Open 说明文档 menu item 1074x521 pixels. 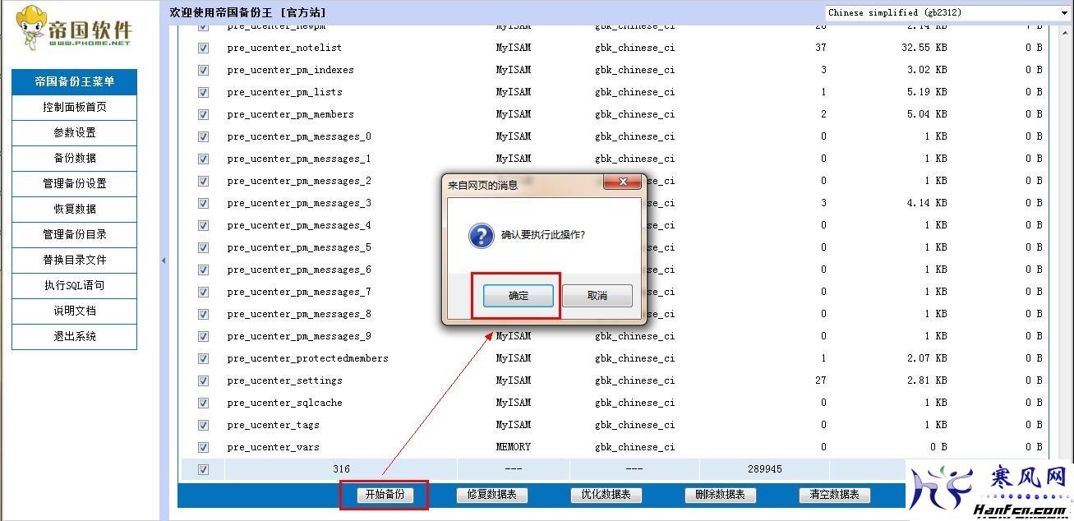point(75,311)
